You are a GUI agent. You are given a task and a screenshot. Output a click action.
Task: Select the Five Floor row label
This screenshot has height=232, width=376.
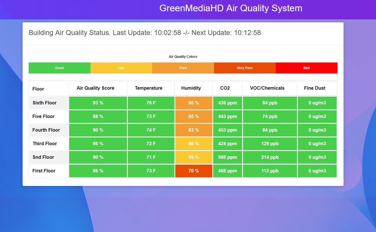click(49, 117)
